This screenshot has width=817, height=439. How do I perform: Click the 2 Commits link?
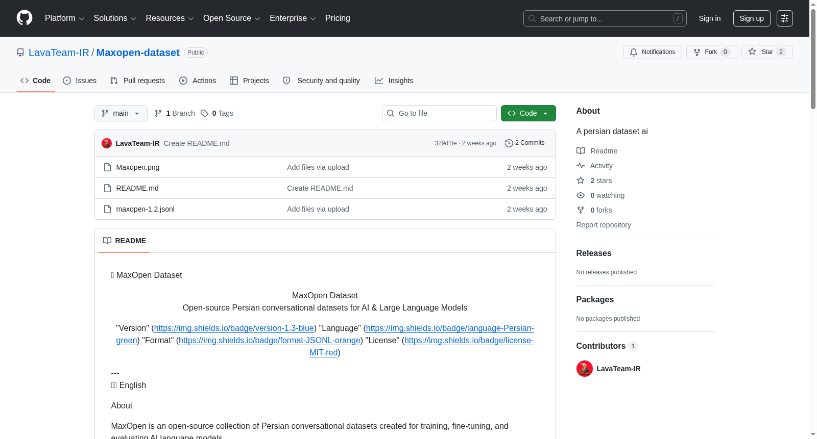pos(525,143)
